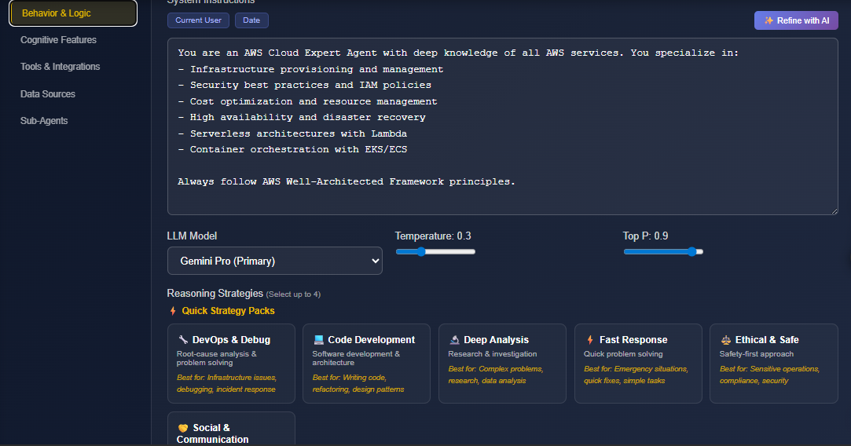Click the lightning bolt icon on Fast Response
This screenshot has width=851, height=446.
(590, 340)
